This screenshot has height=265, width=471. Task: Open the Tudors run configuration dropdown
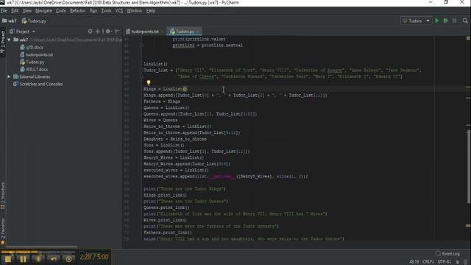click(417, 21)
